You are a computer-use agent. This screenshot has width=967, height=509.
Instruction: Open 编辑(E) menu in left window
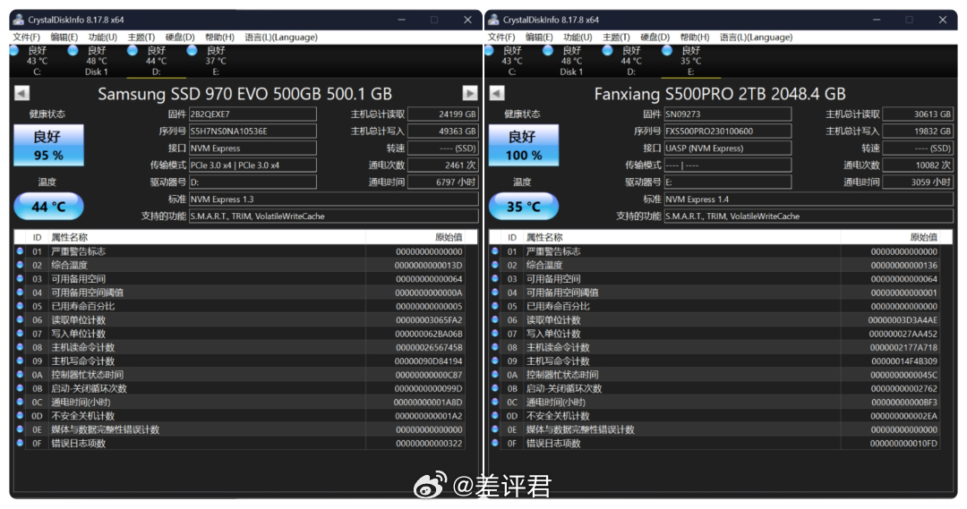[x=64, y=37]
